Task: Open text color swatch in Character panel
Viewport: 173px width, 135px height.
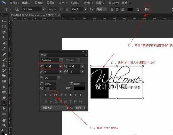Action: [80, 88]
